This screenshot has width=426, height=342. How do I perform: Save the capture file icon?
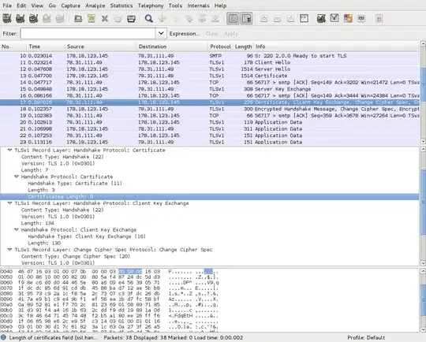point(92,18)
